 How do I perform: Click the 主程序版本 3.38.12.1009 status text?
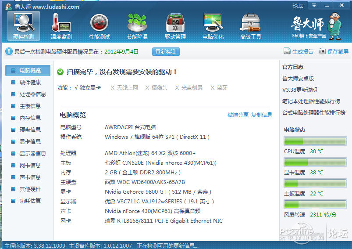tap(35, 245)
